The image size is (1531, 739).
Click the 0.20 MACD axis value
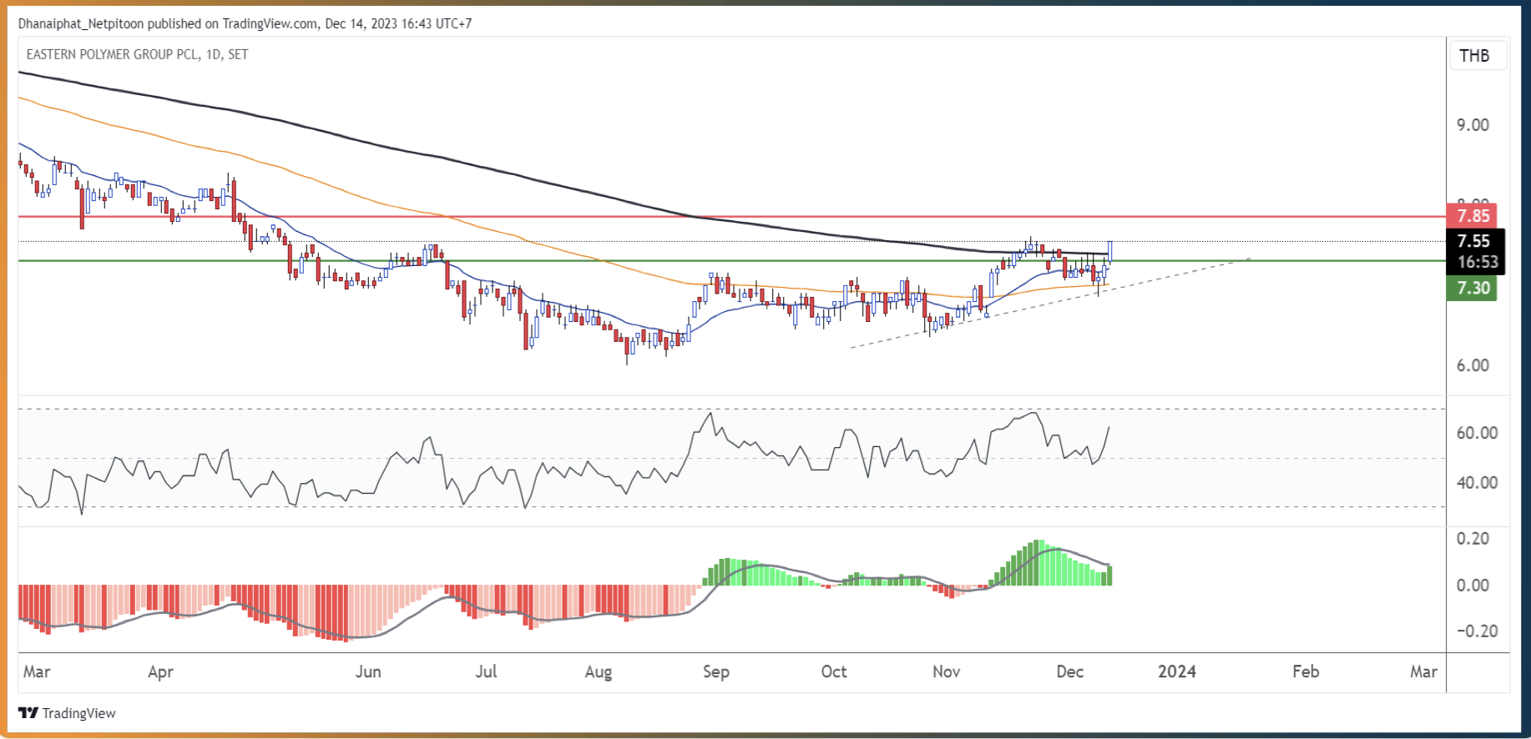(1473, 539)
